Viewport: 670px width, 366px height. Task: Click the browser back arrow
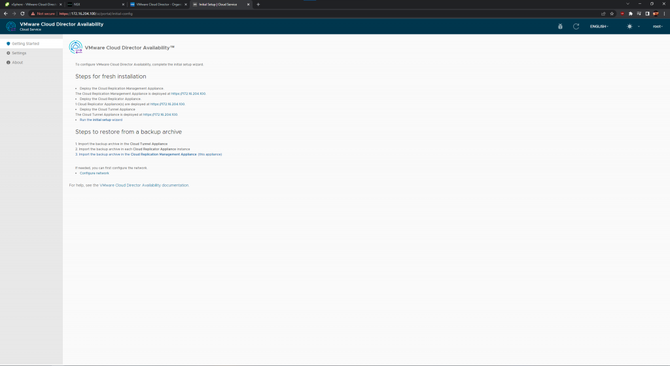[x=5, y=14]
